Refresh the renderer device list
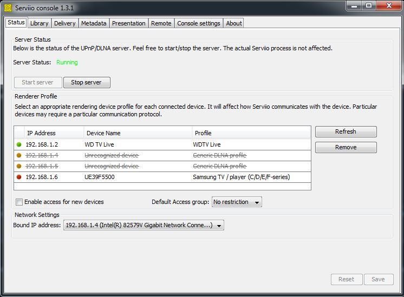Image resolution: width=404 pixels, height=297 pixels. 346,131
